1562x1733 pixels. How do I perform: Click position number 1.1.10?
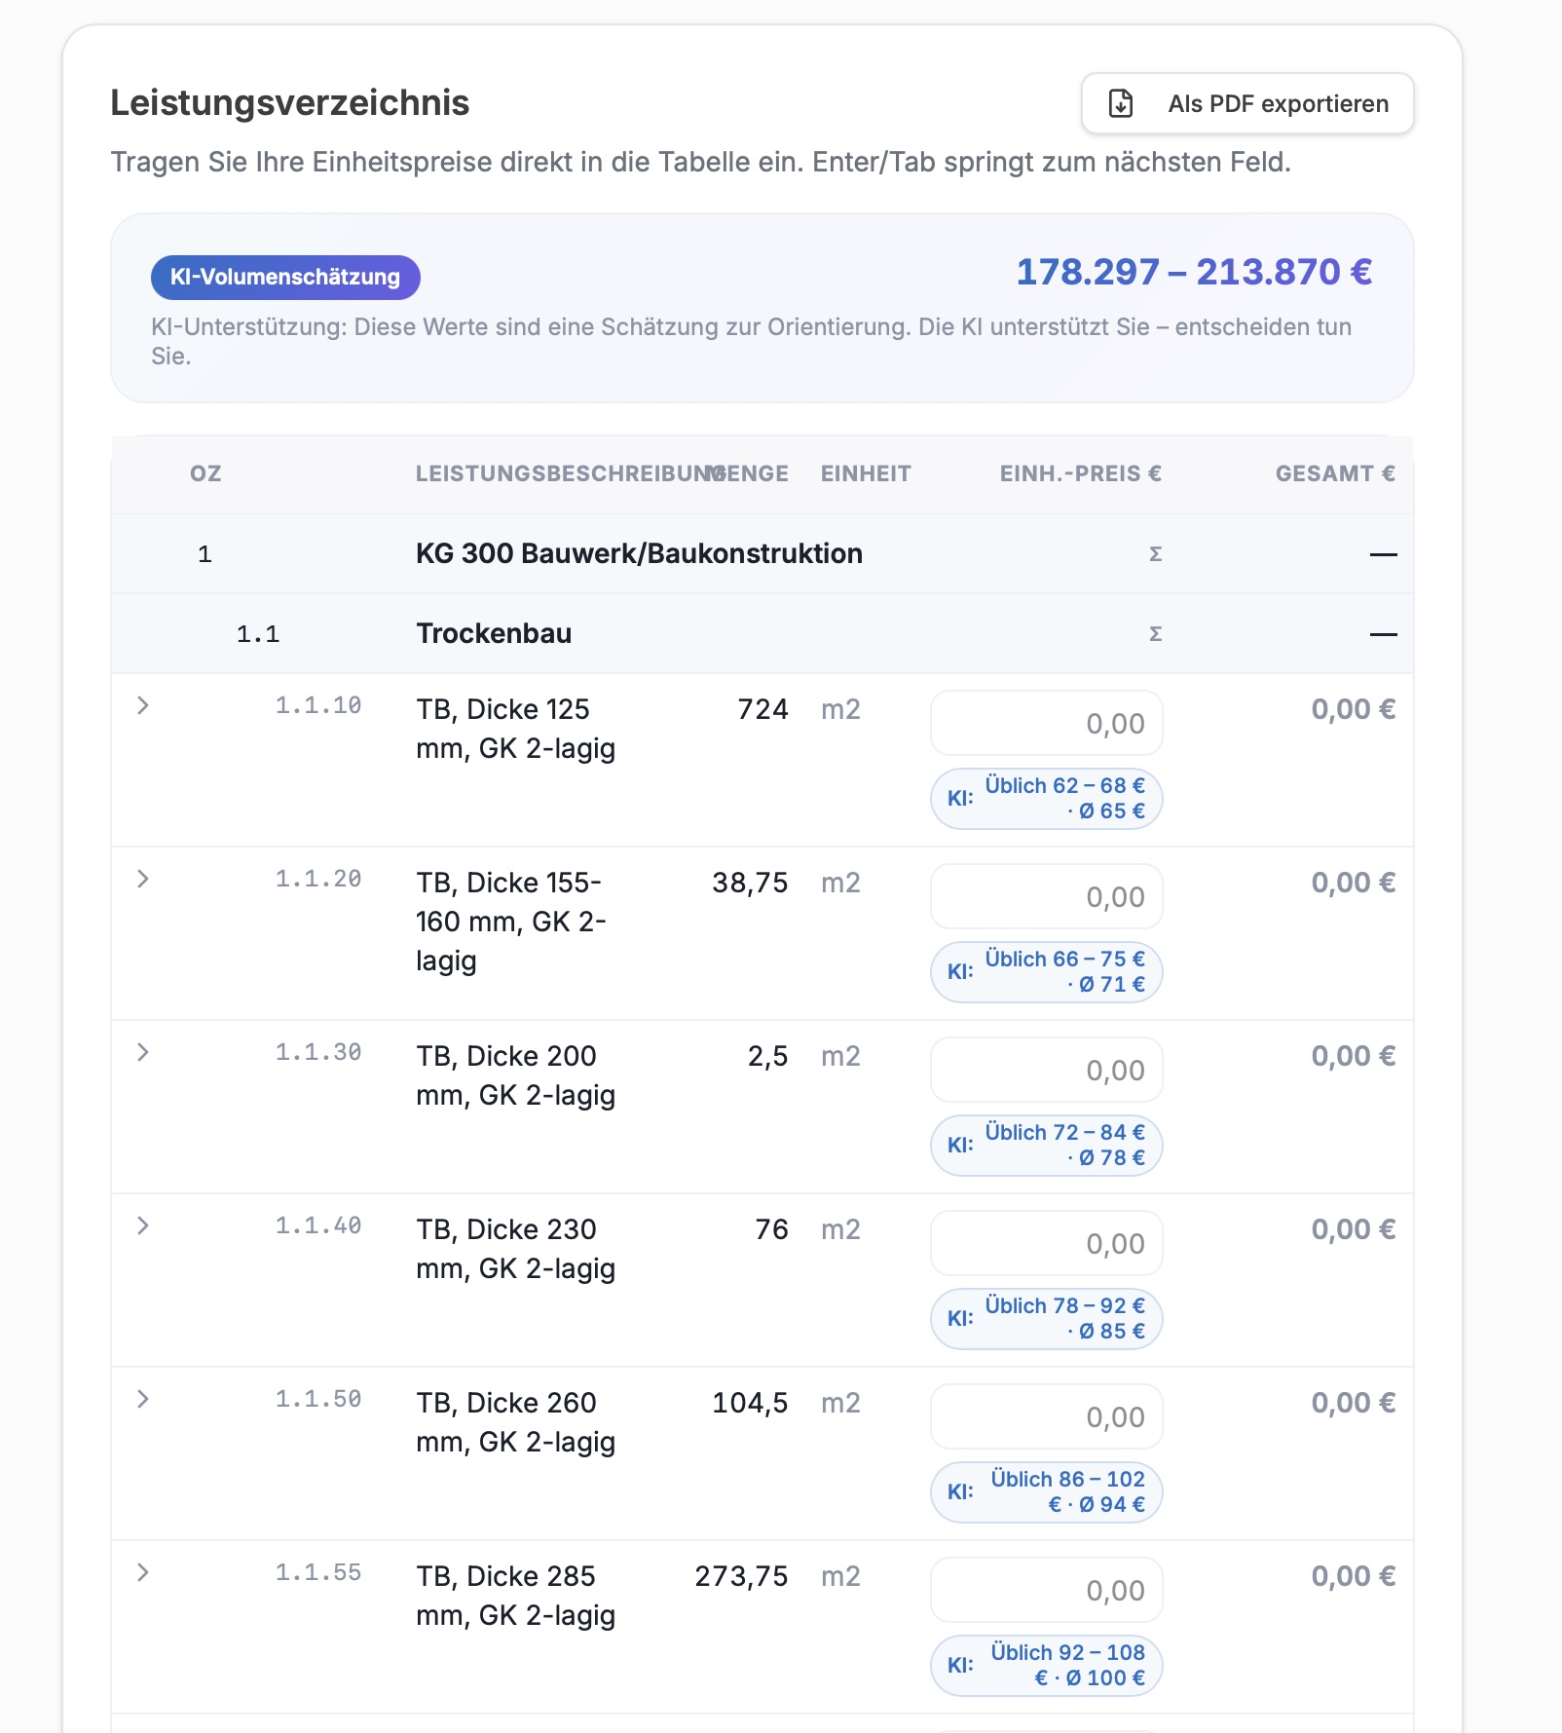coord(318,705)
